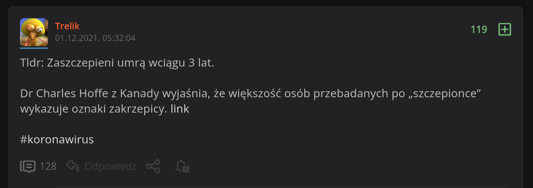Upvote the post with the plus icon
This screenshot has height=188, width=533.
505,30
